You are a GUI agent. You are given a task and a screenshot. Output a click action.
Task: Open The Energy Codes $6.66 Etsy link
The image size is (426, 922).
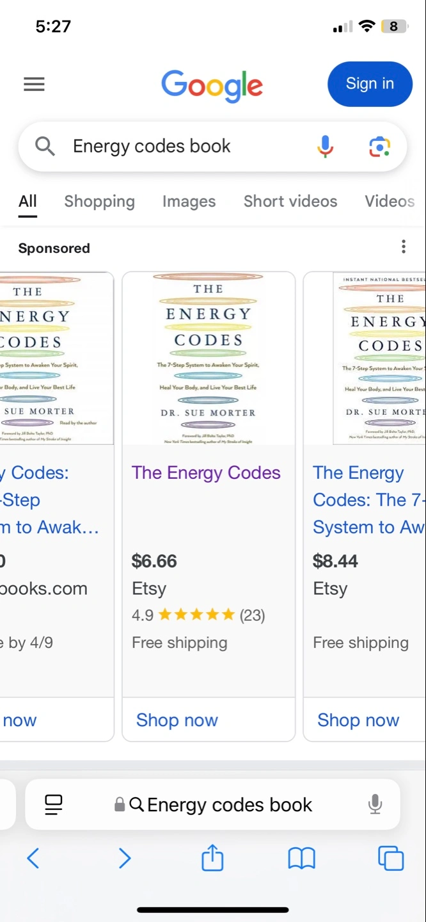pyautogui.click(x=206, y=473)
